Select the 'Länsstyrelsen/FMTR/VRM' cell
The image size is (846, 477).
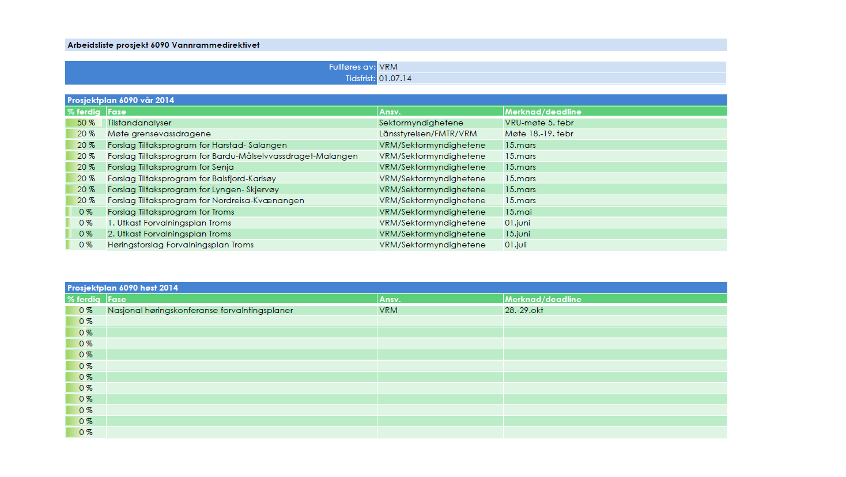click(x=440, y=133)
